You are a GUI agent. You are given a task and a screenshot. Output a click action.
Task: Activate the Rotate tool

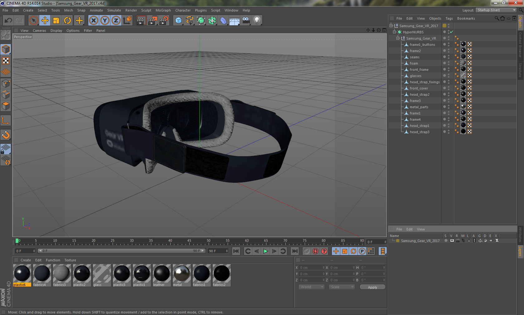(67, 21)
